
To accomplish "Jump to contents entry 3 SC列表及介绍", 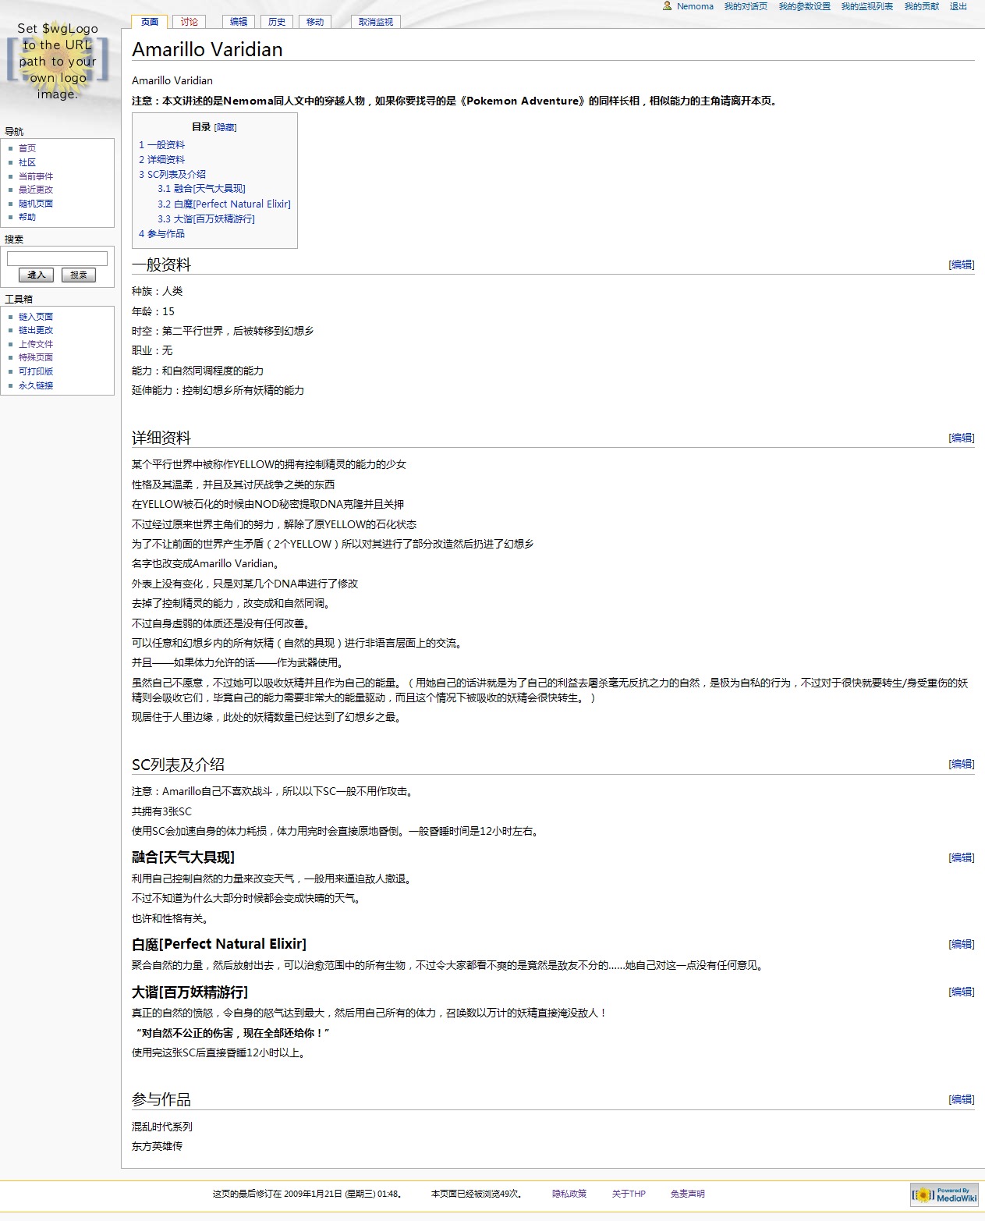I will (172, 175).
